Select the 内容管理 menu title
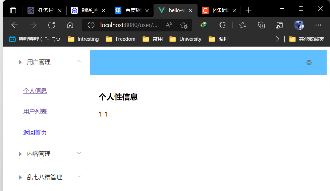 (39, 154)
